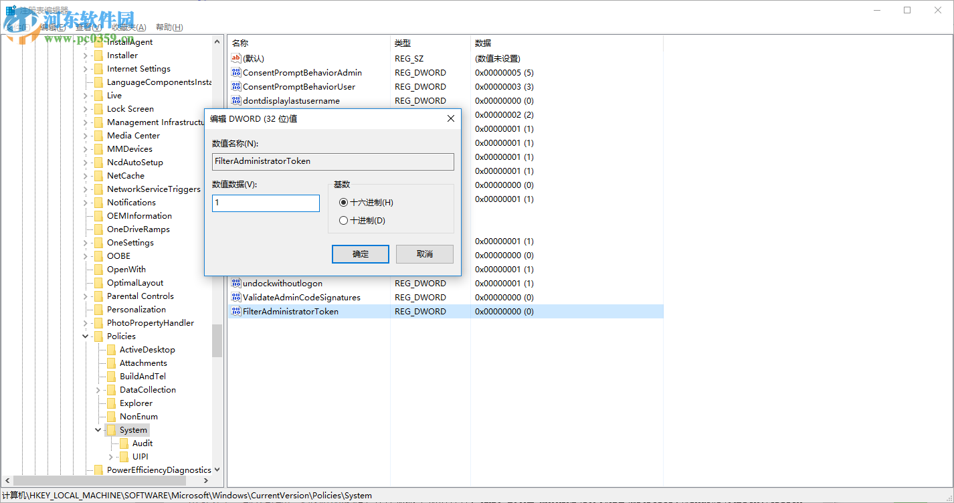The width and height of the screenshot is (954, 503).
Task: Click the DWORD icon next to ConsentPromptBehaviorAdmin
Action: [235, 72]
